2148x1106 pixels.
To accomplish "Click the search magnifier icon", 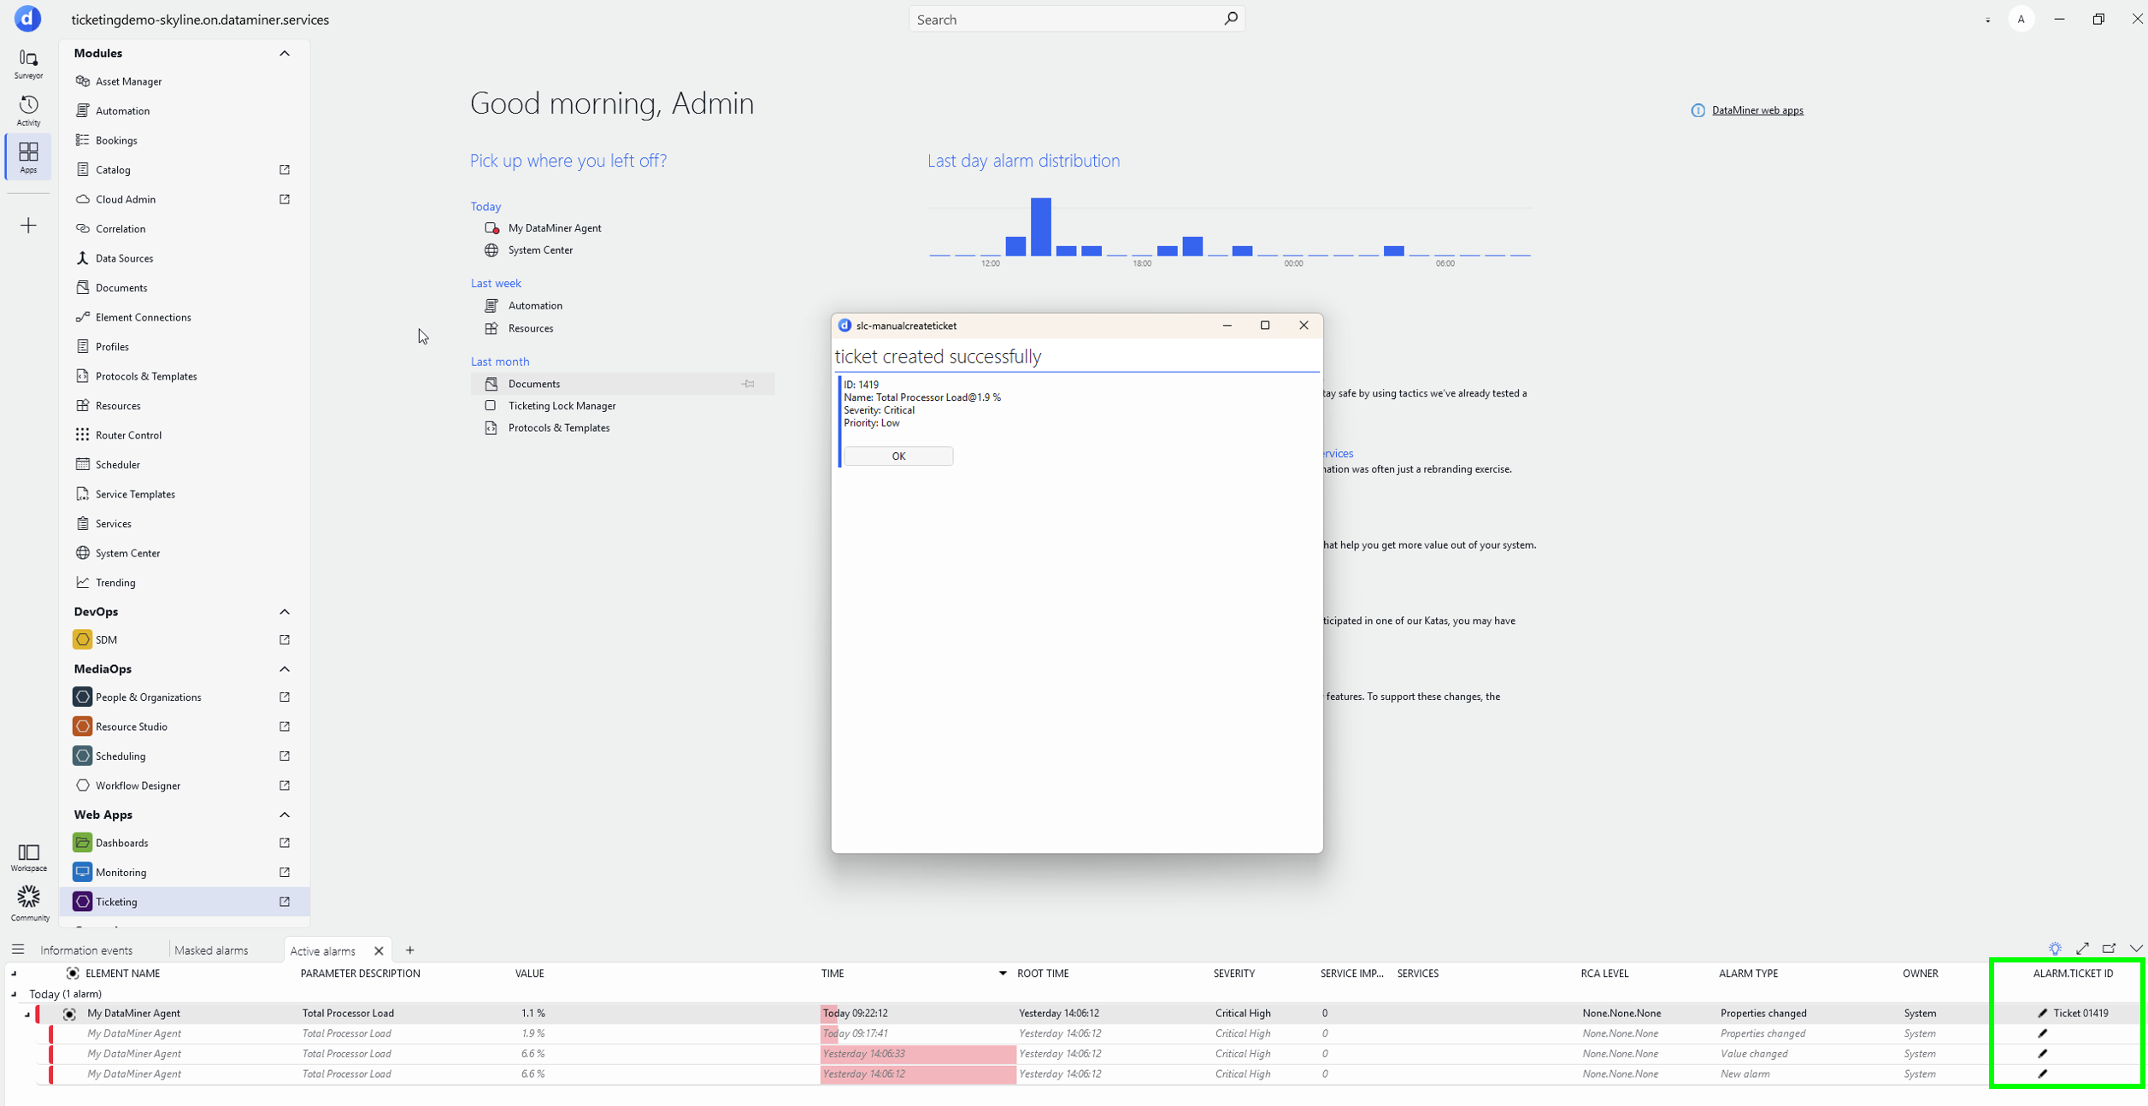I will click(x=1230, y=19).
